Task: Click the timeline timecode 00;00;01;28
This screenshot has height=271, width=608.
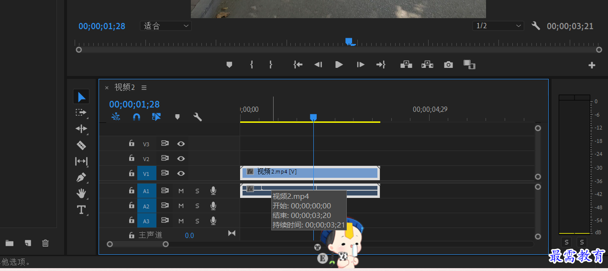Action: (134, 104)
